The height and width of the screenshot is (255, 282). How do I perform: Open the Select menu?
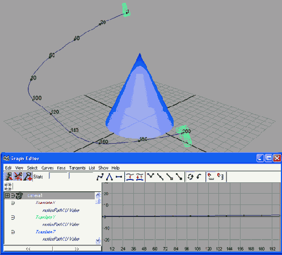32,168
